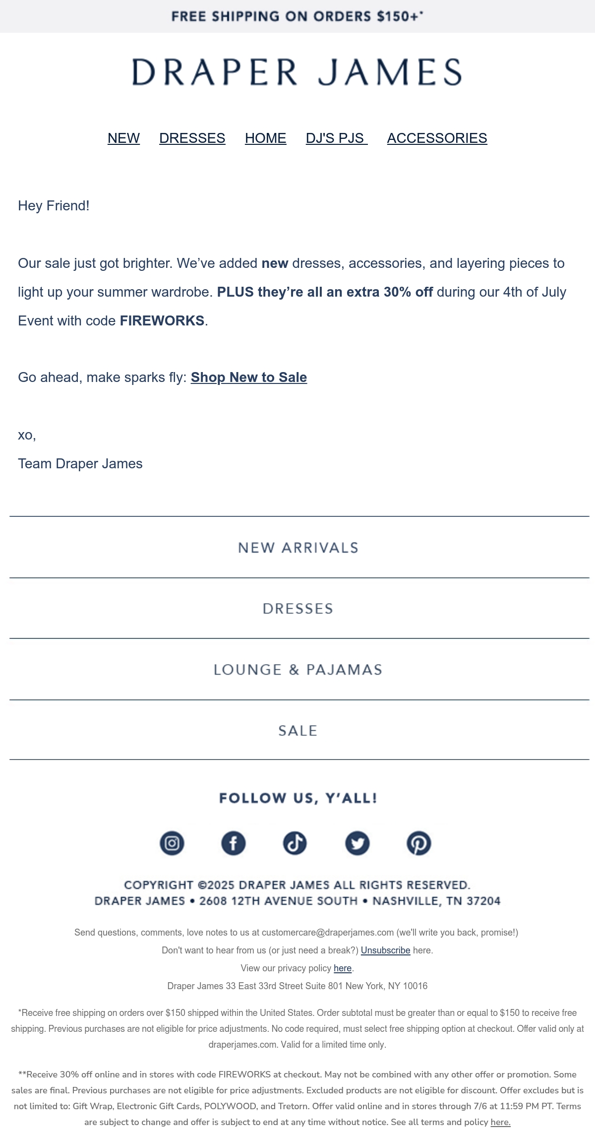
Task: Open DJ'S PJS navigation link
Action: pos(337,138)
